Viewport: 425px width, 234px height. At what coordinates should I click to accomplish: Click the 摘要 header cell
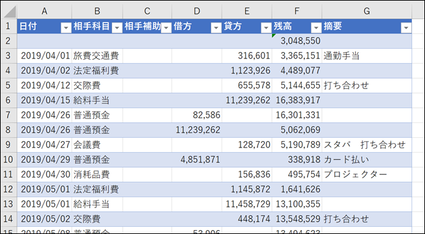pos(367,26)
